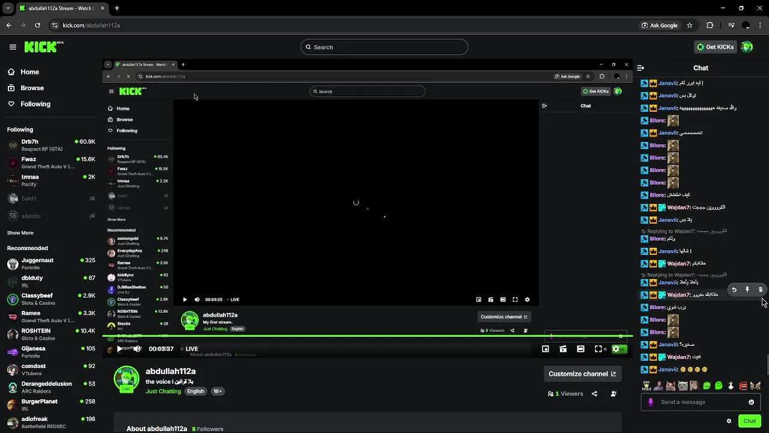This screenshot has height=433, width=769.
Task: Click the Ask Google button in address bar
Action: click(x=659, y=25)
